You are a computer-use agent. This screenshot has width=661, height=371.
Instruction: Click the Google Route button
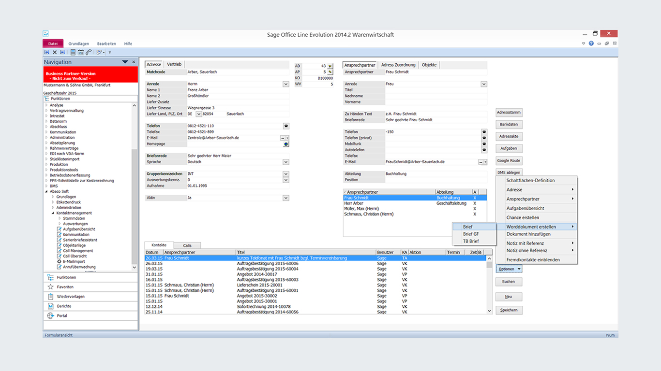pos(509,160)
